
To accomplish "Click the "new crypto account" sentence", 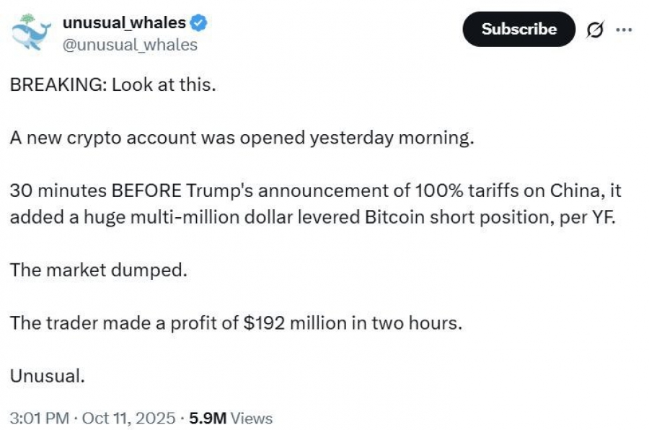I will tap(242, 139).
